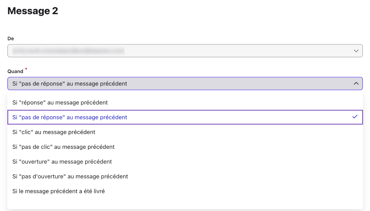Choose Si "pas d'ouverture" au message précédent

[185, 176]
